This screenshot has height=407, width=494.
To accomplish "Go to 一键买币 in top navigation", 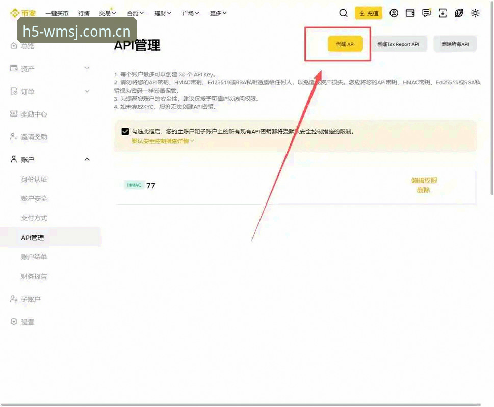I will click(57, 13).
